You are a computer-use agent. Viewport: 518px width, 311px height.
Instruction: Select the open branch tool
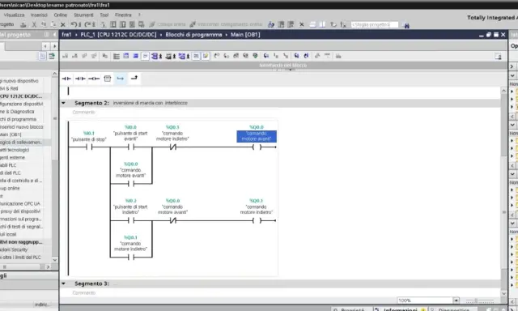pyautogui.click(x=121, y=79)
